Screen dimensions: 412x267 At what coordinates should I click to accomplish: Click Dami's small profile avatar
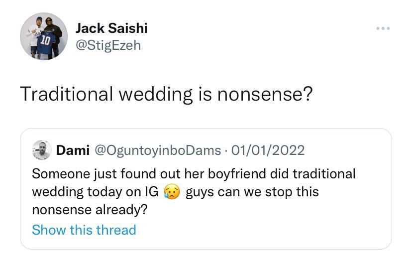coord(41,149)
